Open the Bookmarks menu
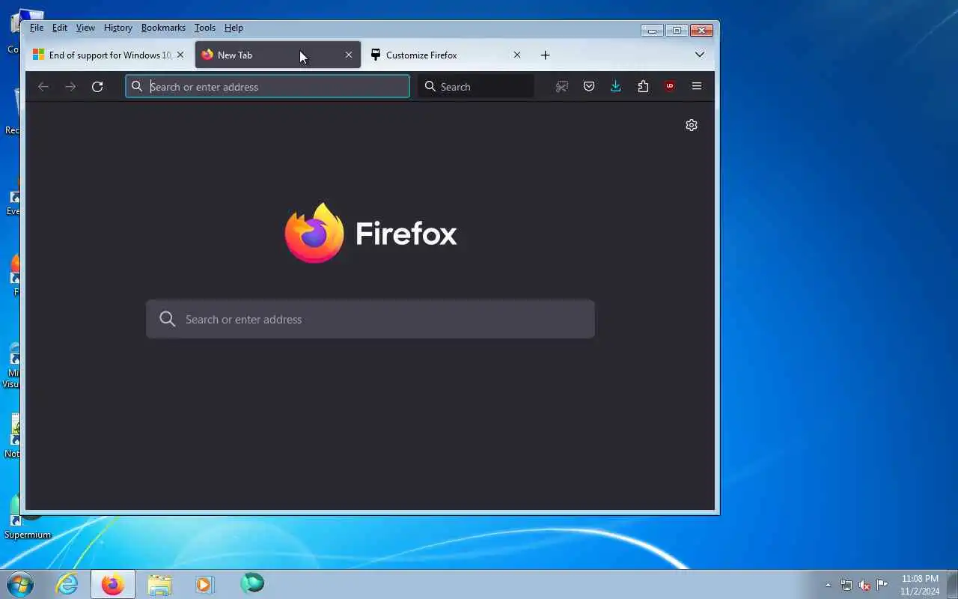This screenshot has height=599, width=958. tap(163, 28)
